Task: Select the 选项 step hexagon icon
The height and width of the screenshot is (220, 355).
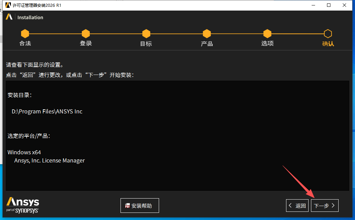Action: (x=267, y=34)
